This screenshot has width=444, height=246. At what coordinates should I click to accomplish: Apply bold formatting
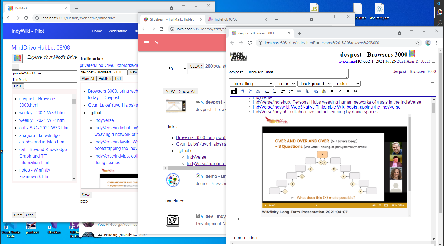[332, 91]
